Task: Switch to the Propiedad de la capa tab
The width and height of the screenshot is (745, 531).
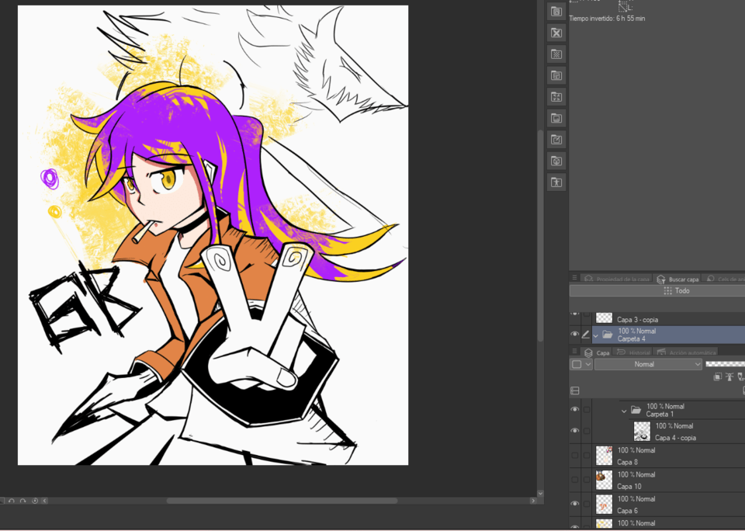Action: pos(617,279)
